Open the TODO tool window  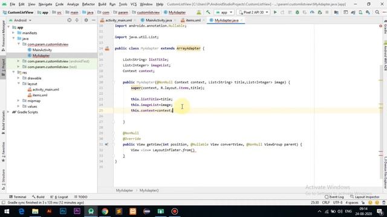(x=80, y=197)
